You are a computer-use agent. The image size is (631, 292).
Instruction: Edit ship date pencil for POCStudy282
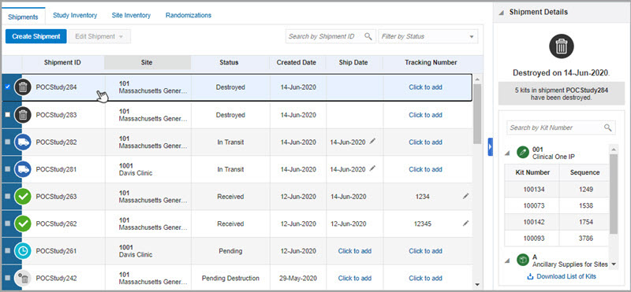coord(372,142)
